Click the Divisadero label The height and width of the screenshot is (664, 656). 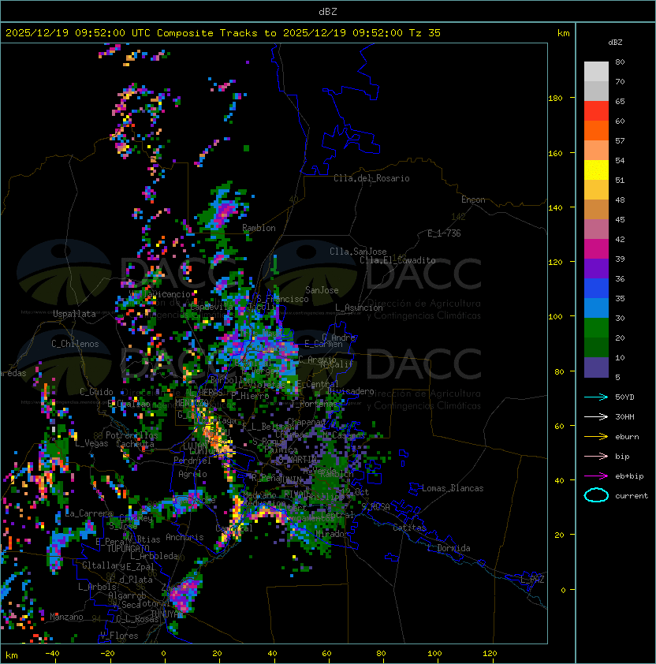(x=350, y=391)
